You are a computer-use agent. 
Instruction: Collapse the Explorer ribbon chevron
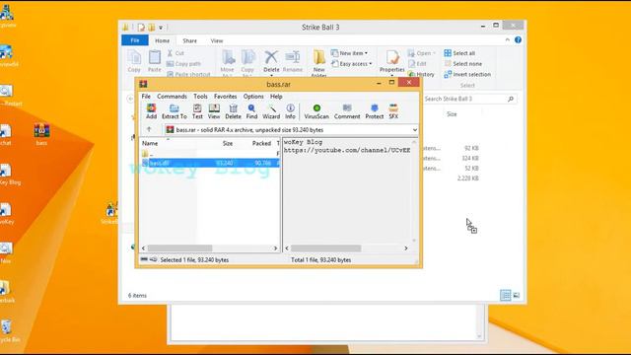coord(508,39)
